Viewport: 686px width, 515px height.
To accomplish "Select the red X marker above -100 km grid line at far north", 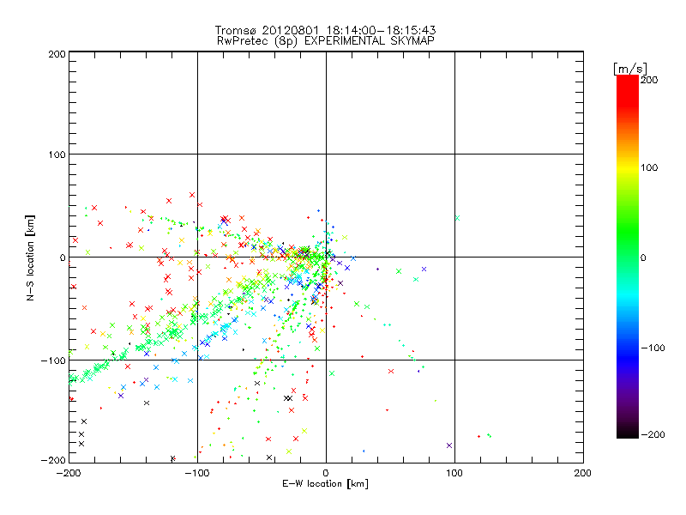I will 191,195.
